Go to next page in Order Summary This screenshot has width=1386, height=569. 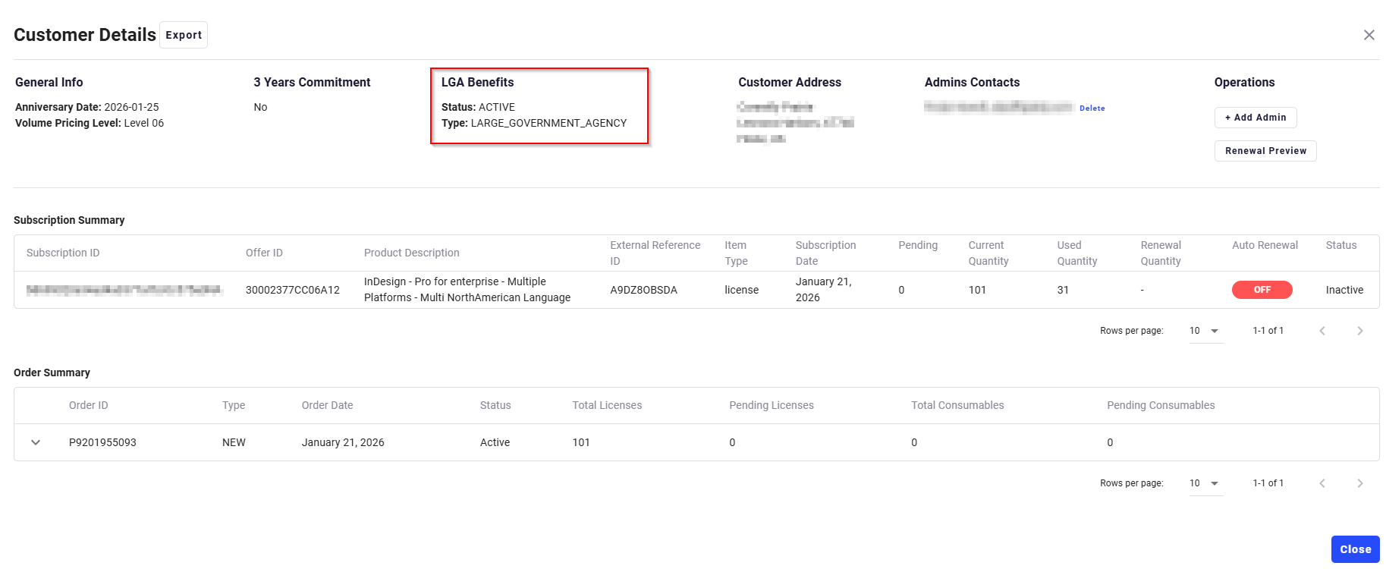pos(1359,483)
